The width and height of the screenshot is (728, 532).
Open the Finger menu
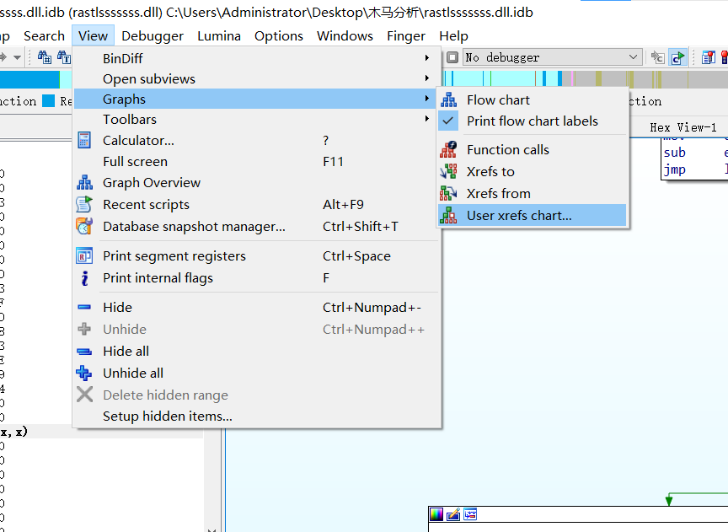coord(406,35)
